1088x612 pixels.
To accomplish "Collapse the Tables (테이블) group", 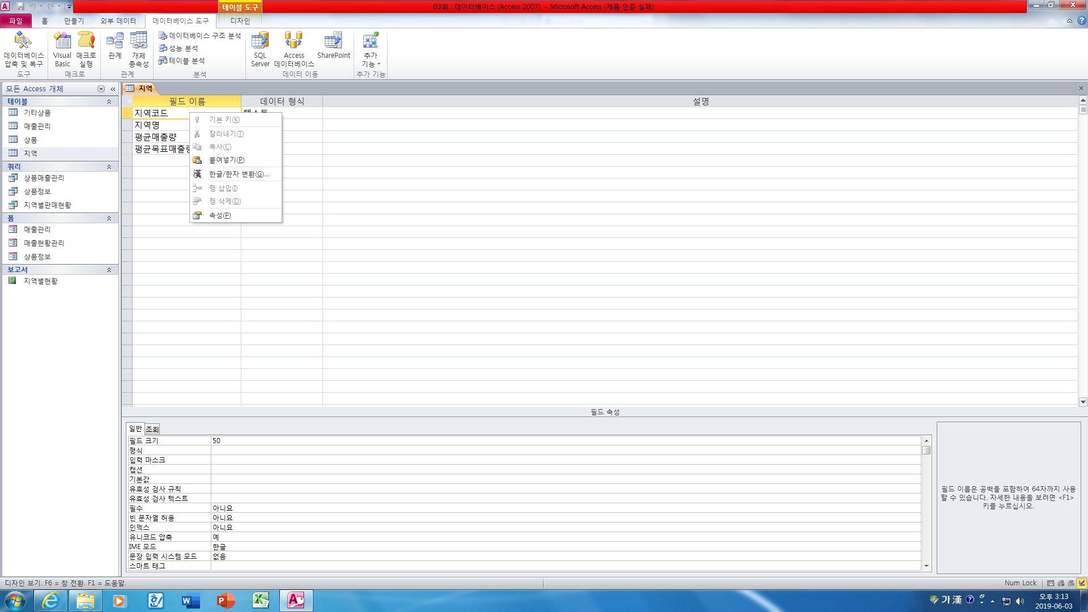I will [x=109, y=101].
